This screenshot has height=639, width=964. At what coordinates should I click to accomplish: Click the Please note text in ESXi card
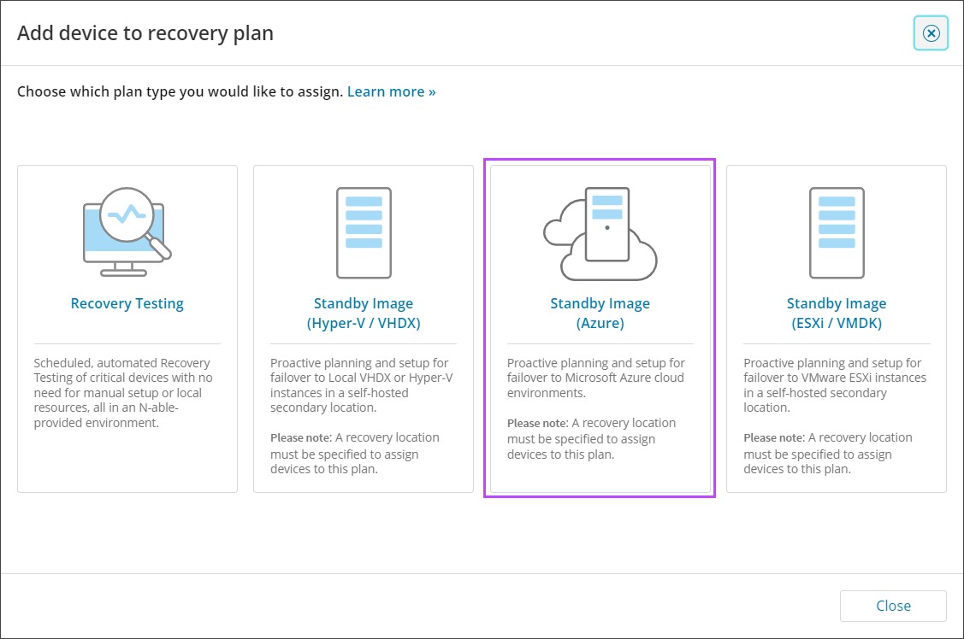pos(828,454)
